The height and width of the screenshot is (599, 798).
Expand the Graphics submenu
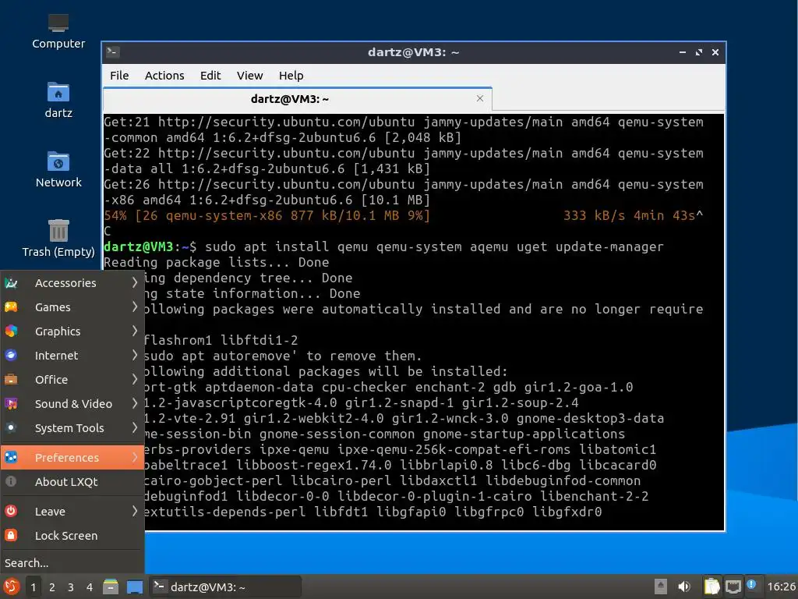tap(72, 331)
